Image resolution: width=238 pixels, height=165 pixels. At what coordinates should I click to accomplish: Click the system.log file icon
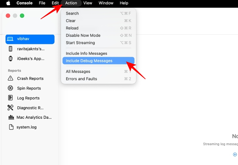tap(11, 127)
